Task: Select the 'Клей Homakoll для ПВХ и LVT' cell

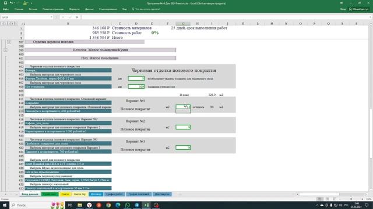Action: (68, 164)
